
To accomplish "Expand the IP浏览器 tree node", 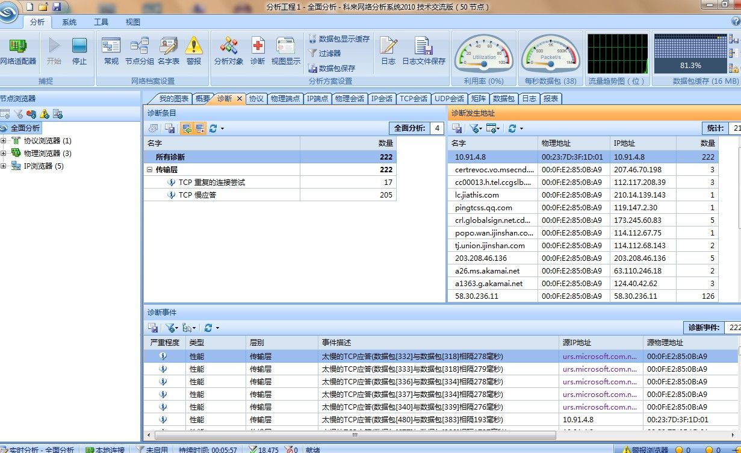I will pos(4,166).
